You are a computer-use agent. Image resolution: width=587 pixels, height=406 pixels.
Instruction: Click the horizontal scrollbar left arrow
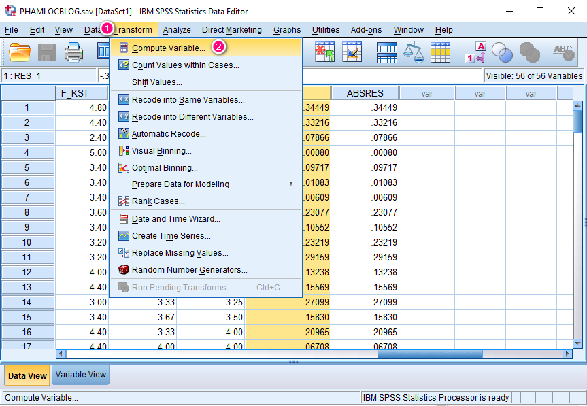(61, 354)
